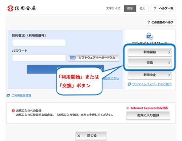Click the partially hidden link ending こちら

click(x=111, y=78)
